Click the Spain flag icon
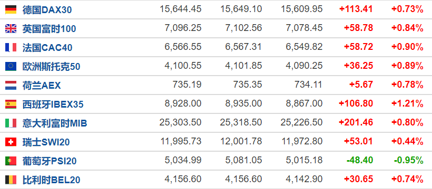The height and width of the screenshot is (189, 432). coord(11,104)
